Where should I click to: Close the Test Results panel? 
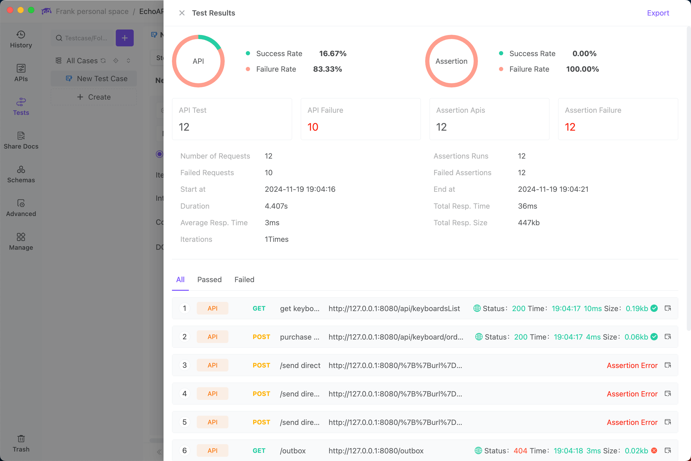click(x=182, y=13)
